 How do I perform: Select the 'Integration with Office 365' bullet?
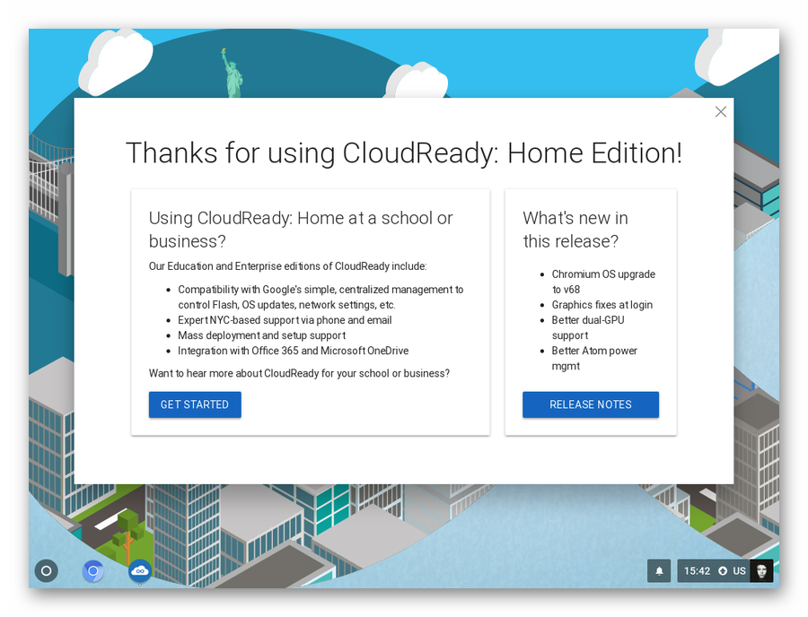click(293, 351)
